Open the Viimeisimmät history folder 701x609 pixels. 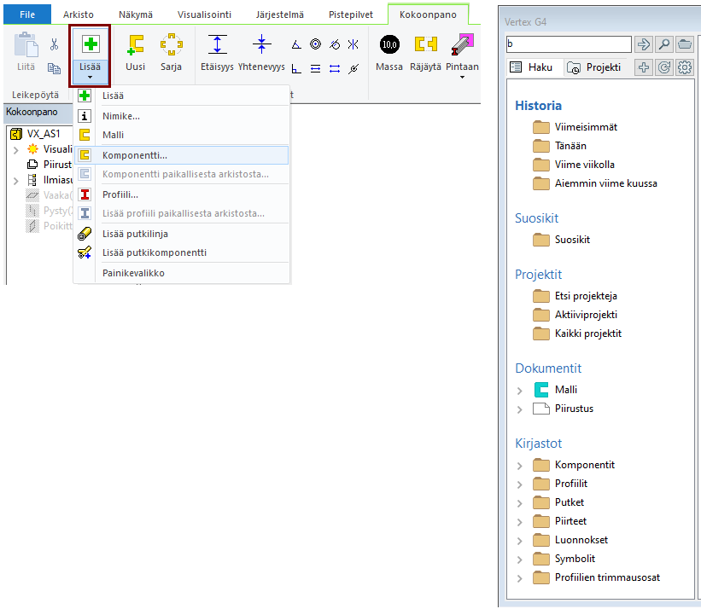coord(586,127)
